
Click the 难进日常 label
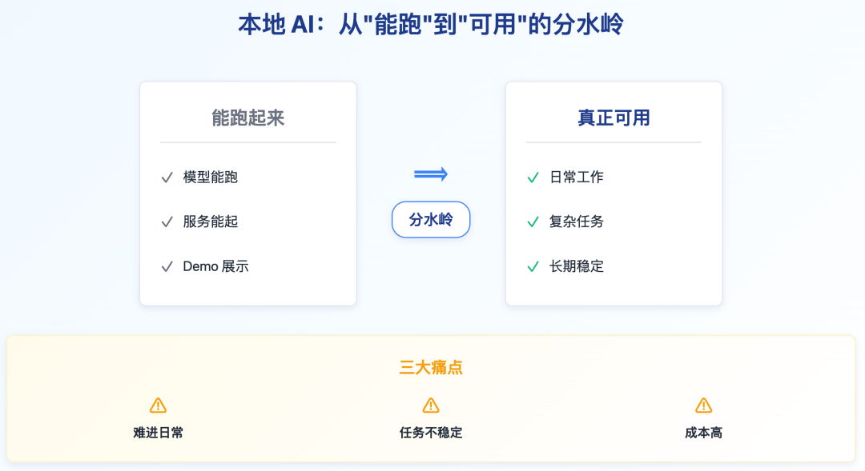[158, 433]
